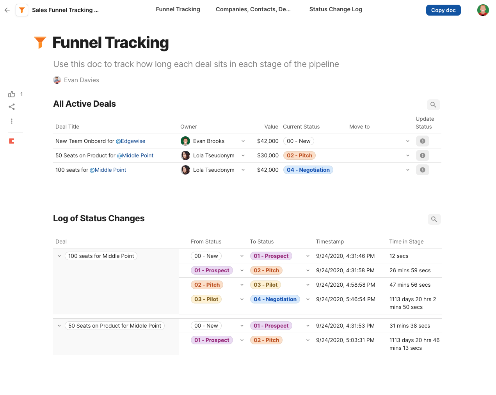Viewport: 496px width, 395px height.
Task: Click the Copy doc button
Action: click(x=443, y=10)
